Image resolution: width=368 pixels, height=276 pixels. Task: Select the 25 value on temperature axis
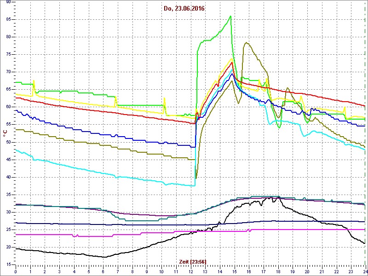[x=8, y=230]
